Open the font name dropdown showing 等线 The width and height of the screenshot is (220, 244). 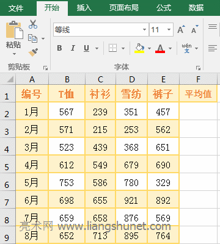tap(144, 30)
